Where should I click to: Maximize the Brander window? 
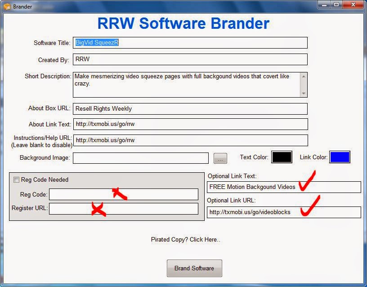click(336, 5)
